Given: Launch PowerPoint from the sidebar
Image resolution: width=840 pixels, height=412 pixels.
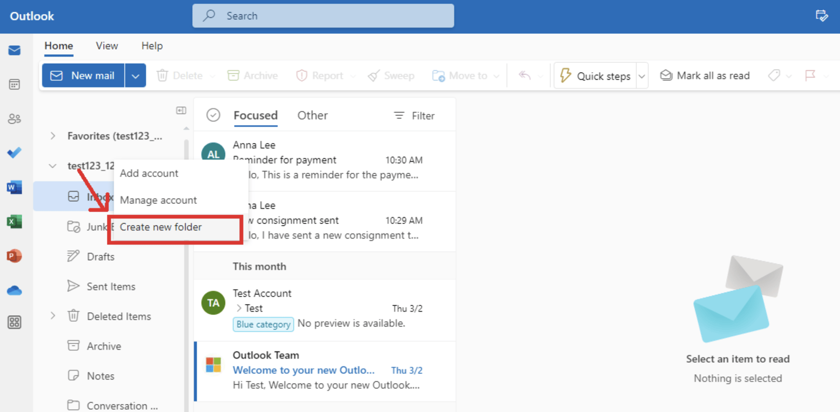Looking at the screenshot, I should [14, 256].
